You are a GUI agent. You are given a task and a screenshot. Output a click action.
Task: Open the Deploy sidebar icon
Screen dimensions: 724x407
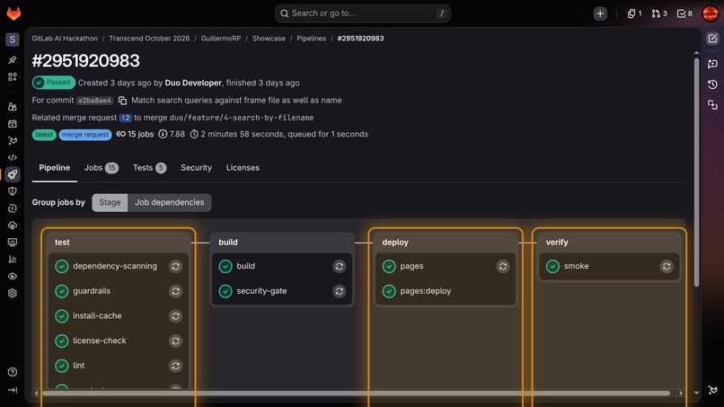pyautogui.click(x=13, y=208)
